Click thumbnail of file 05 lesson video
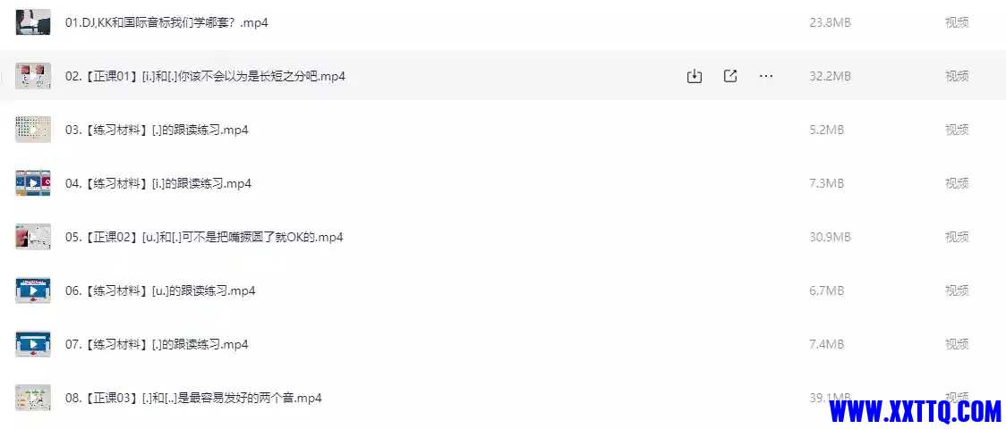 click(33, 237)
